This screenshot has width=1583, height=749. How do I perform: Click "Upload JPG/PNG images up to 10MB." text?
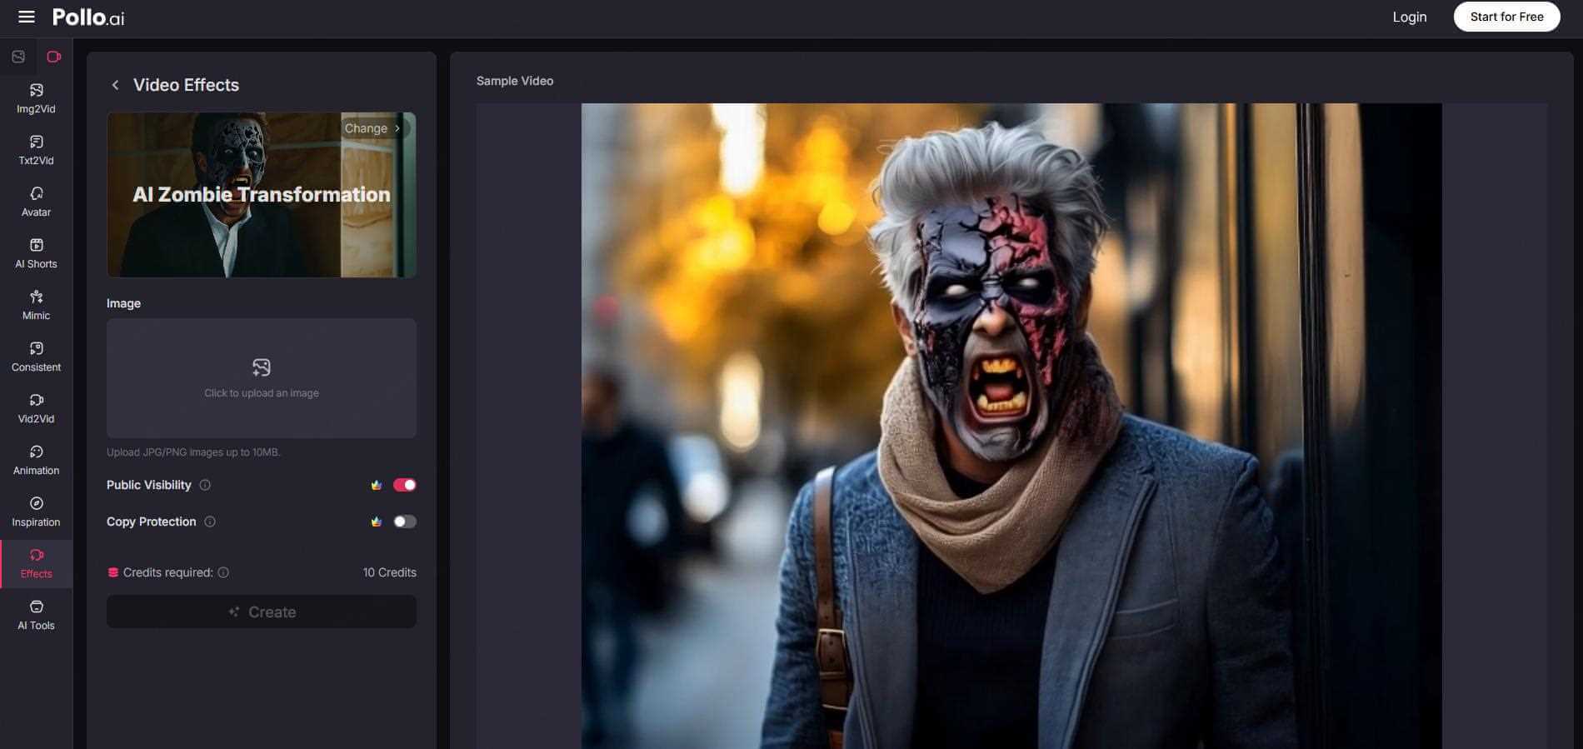193,452
